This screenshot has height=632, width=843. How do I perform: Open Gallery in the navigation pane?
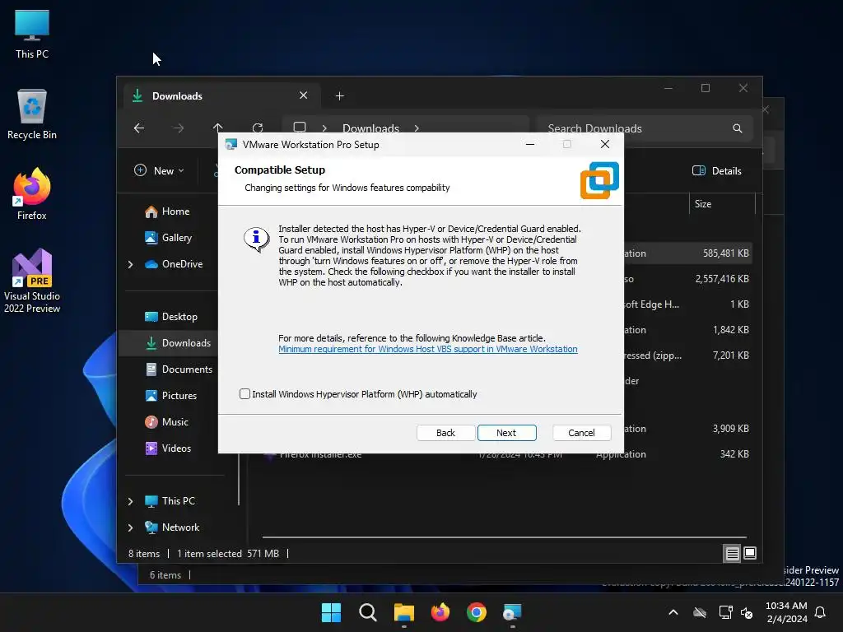(x=168, y=238)
